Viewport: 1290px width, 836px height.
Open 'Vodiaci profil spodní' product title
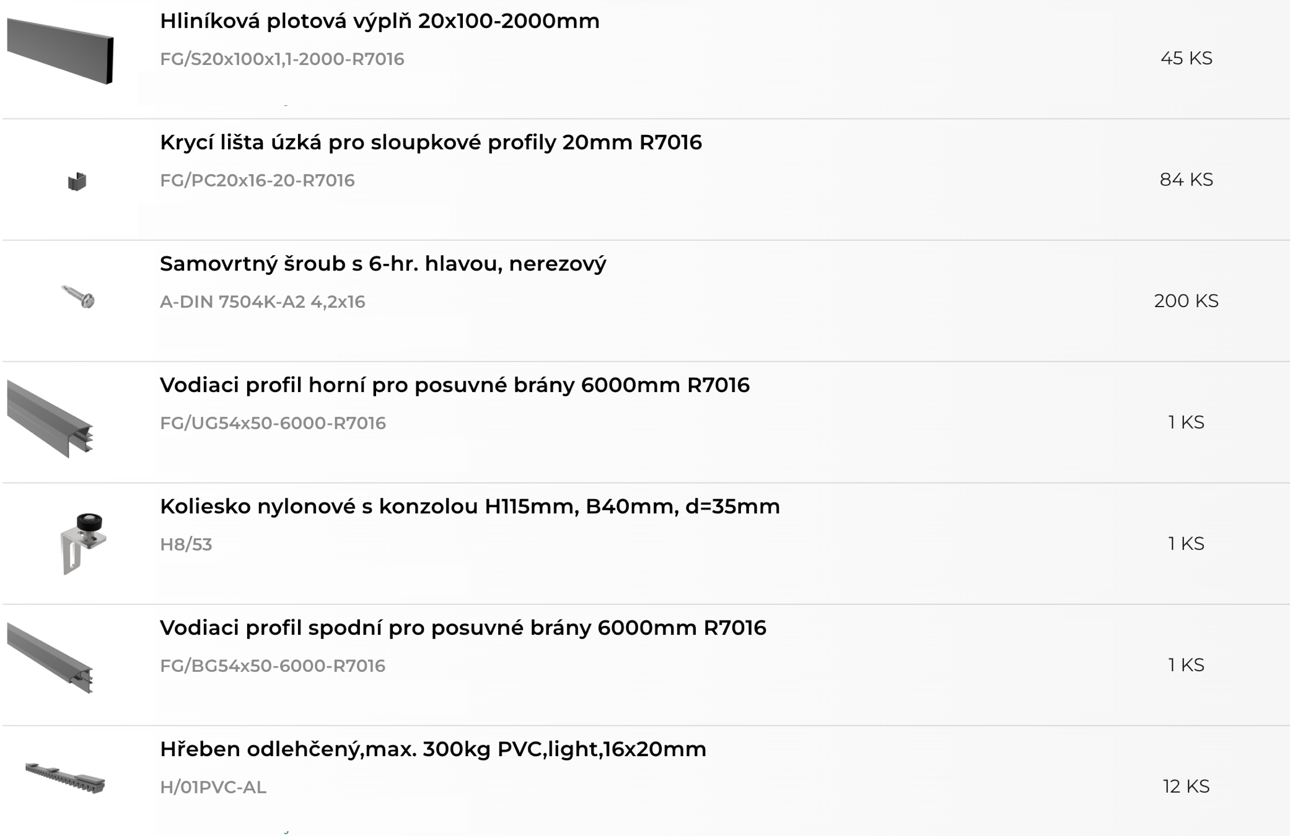point(463,628)
